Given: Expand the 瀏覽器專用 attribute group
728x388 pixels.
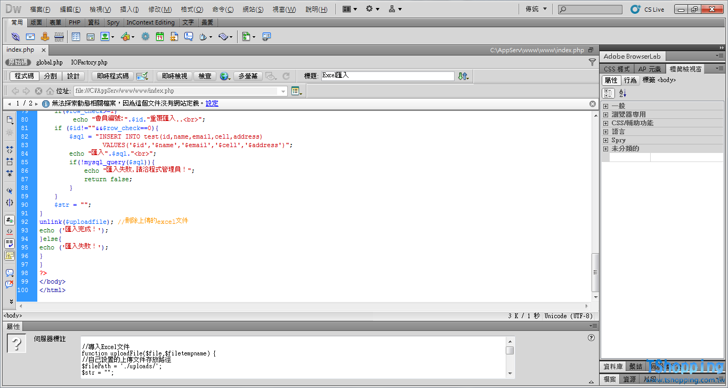Looking at the screenshot, I should (605, 115).
